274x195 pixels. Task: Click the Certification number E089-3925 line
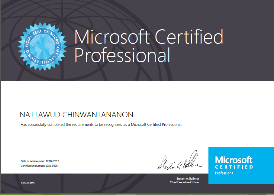pos(39,166)
